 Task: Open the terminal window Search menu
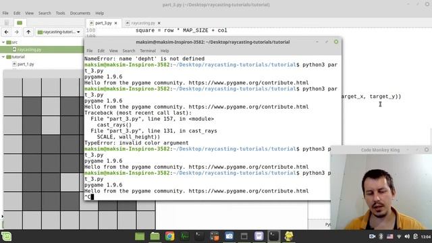129,51
